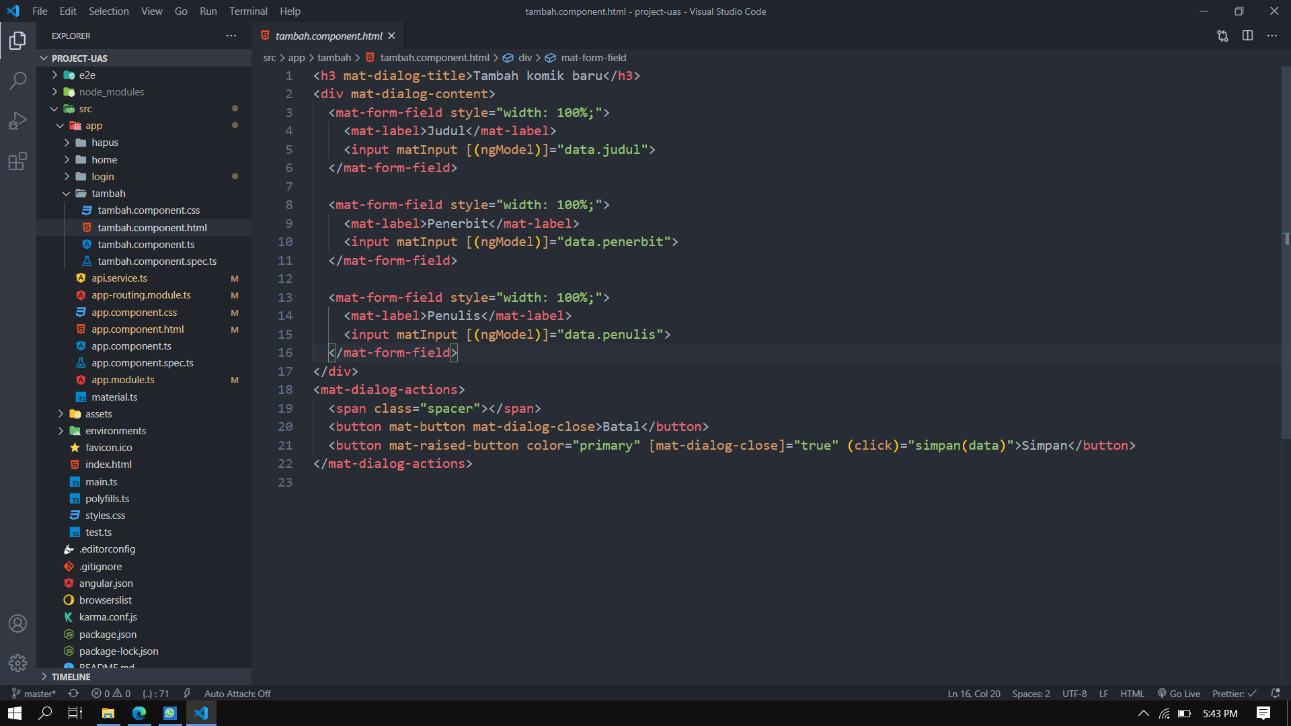
Task: Open the Terminal menu
Action: point(248,11)
